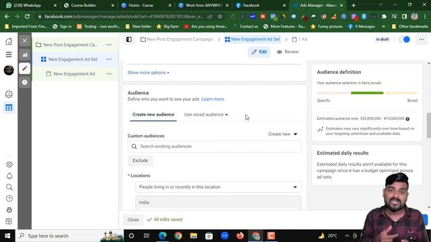The image size is (431, 242).
Task: Click the audience definition Specific-Broad gauge
Action: pyautogui.click(x=367, y=93)
